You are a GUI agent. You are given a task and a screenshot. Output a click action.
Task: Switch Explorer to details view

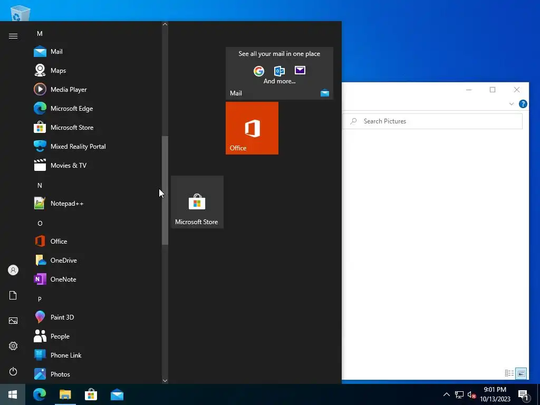coord(509,373)
